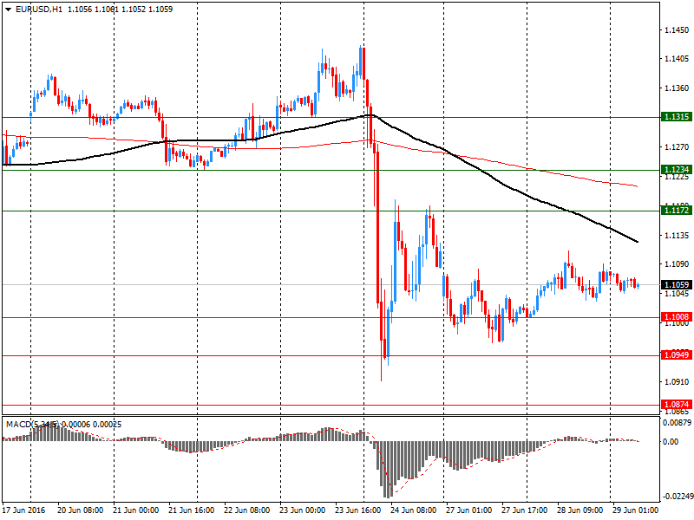
Task: Click the 28 Jun 09:00 time label
Action: [579, 510]
